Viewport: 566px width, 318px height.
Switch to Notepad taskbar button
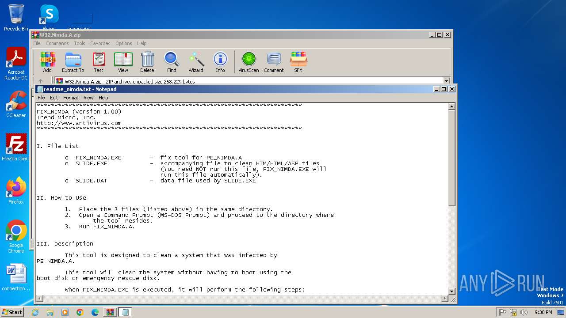click(125, 312)
